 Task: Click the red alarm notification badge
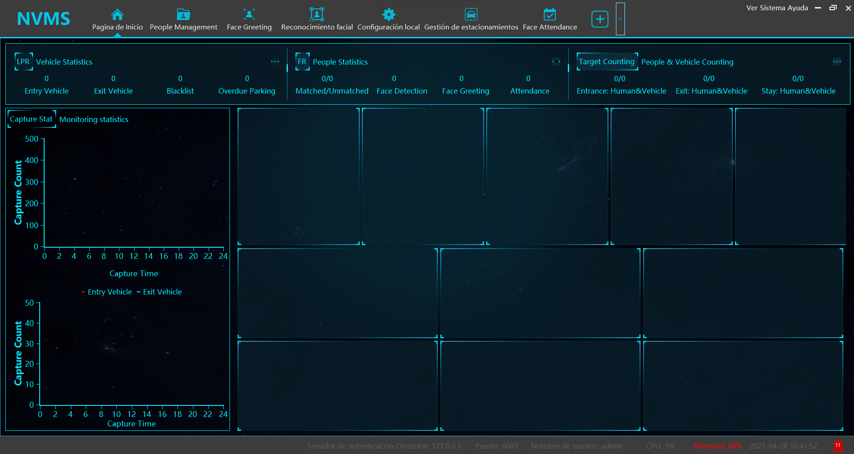(838, 446)
